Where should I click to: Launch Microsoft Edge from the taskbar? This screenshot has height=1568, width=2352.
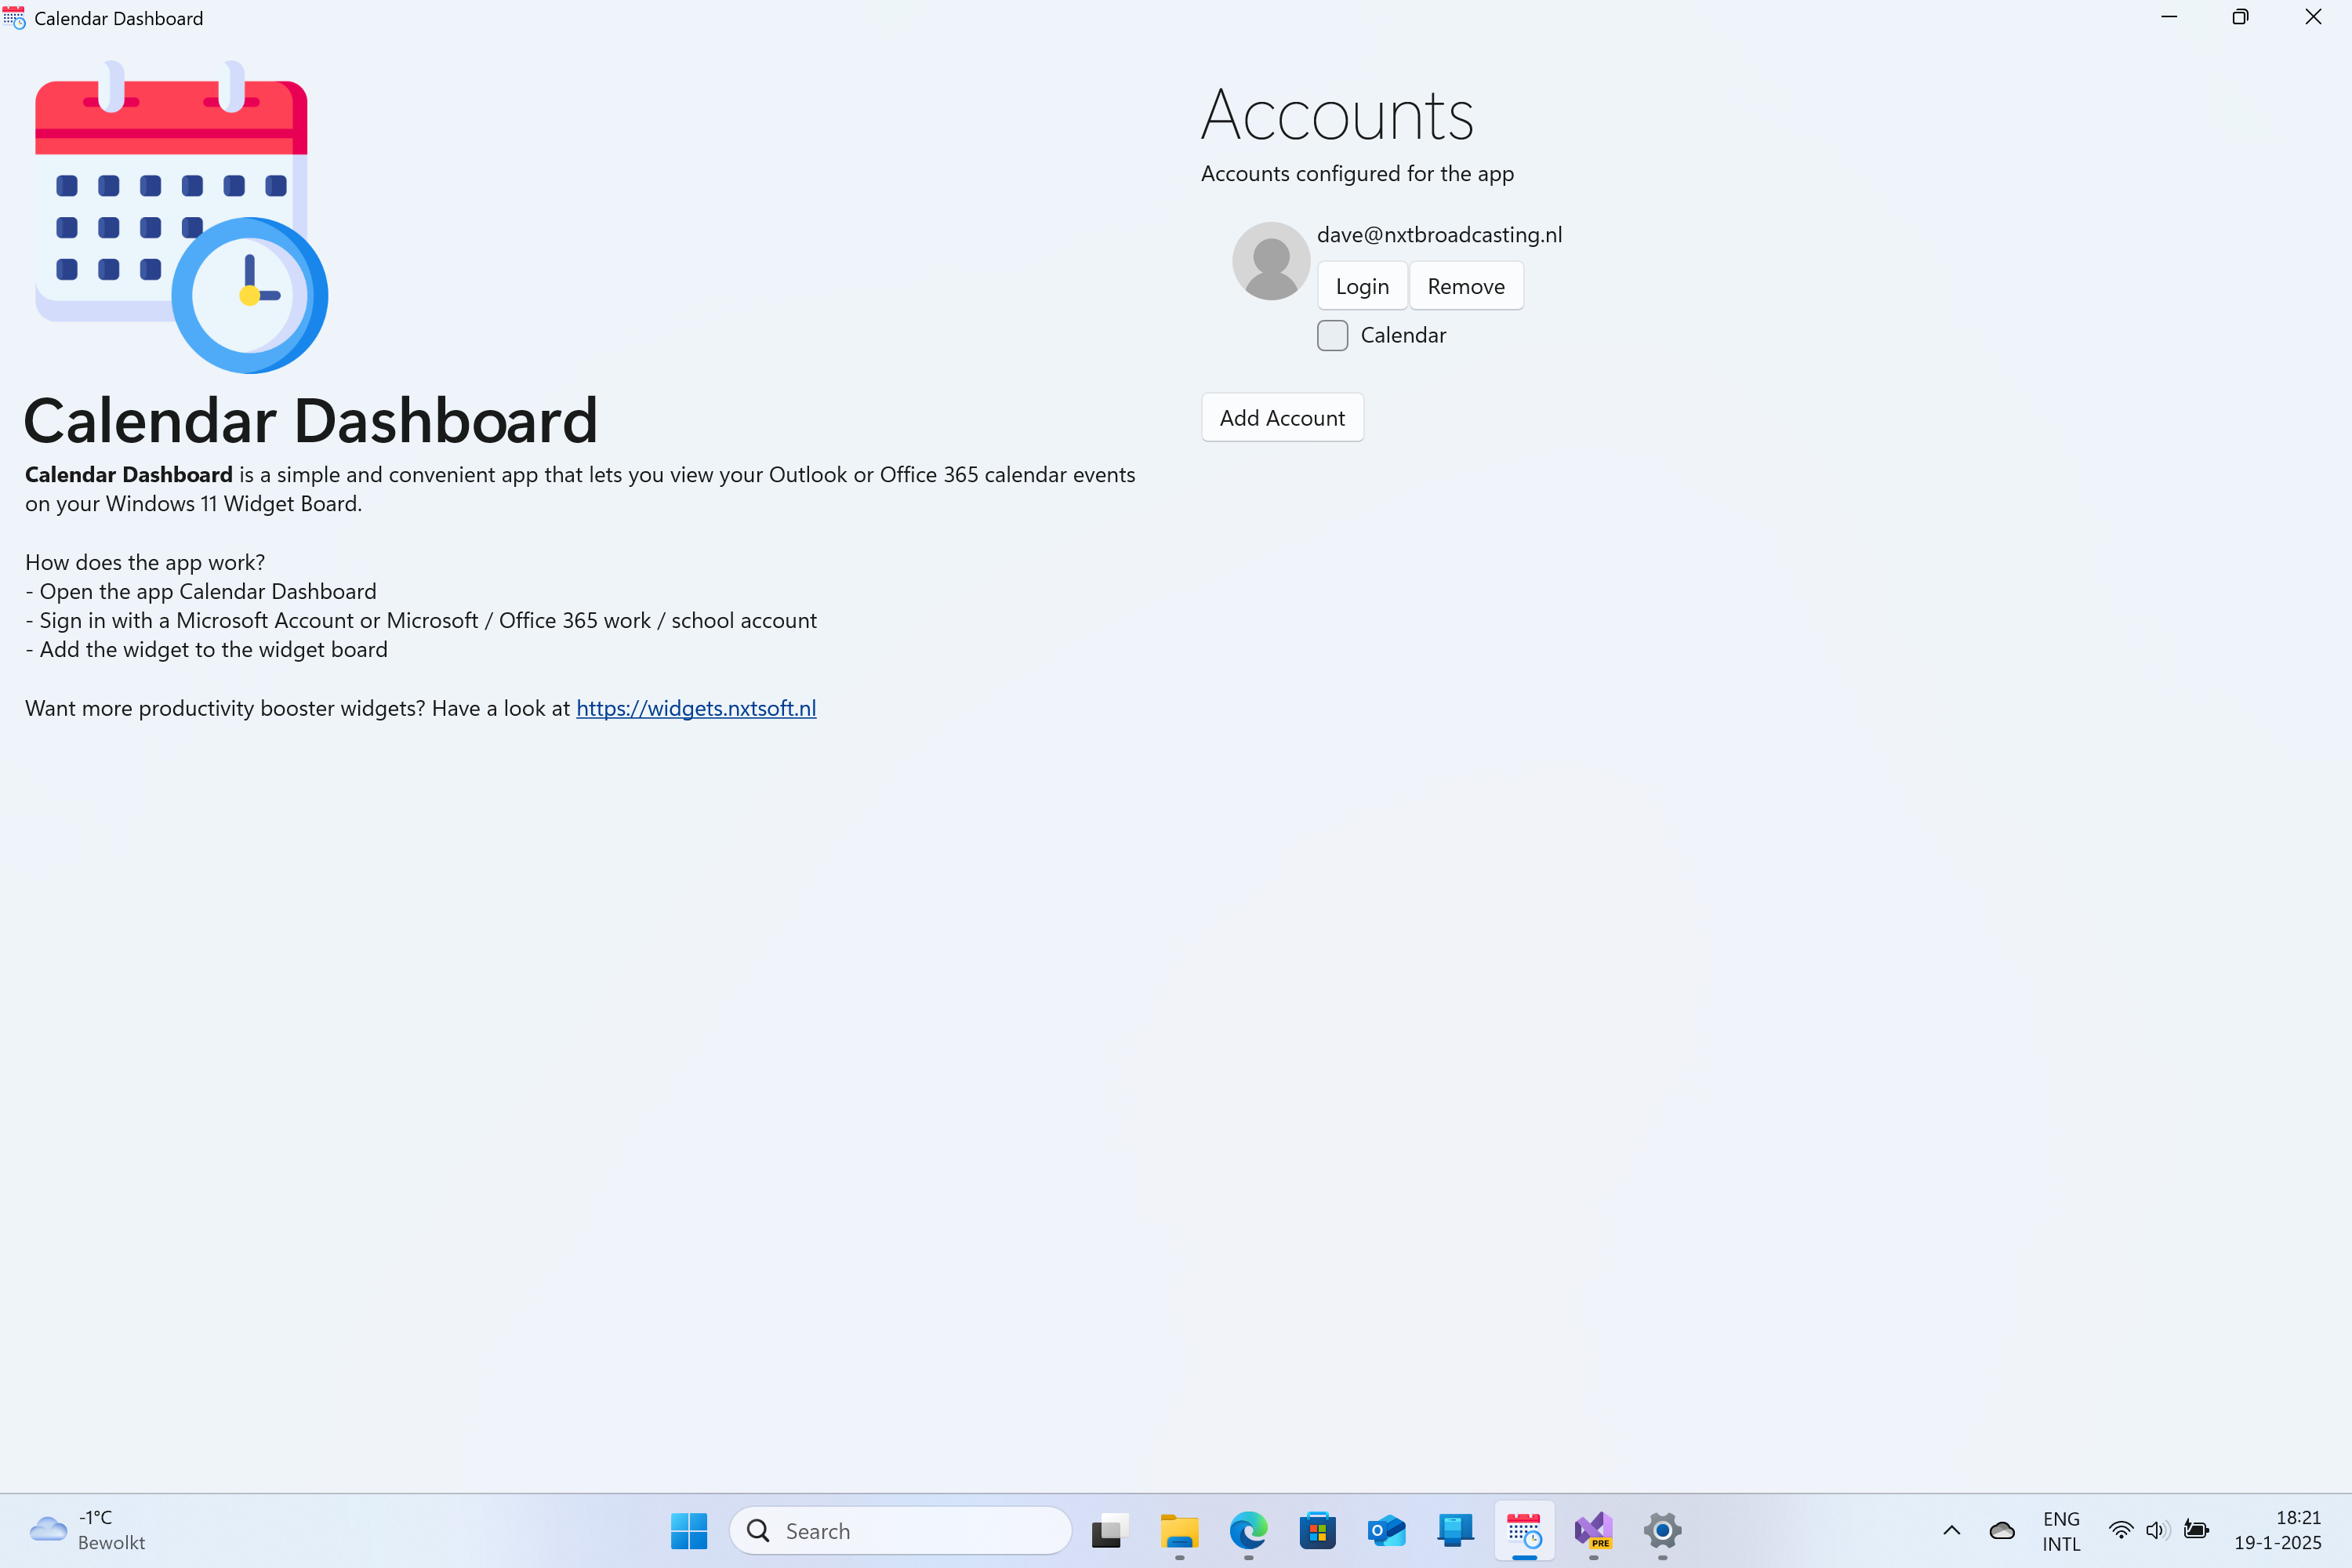pyautogui.click(x=1248, y=1530)
